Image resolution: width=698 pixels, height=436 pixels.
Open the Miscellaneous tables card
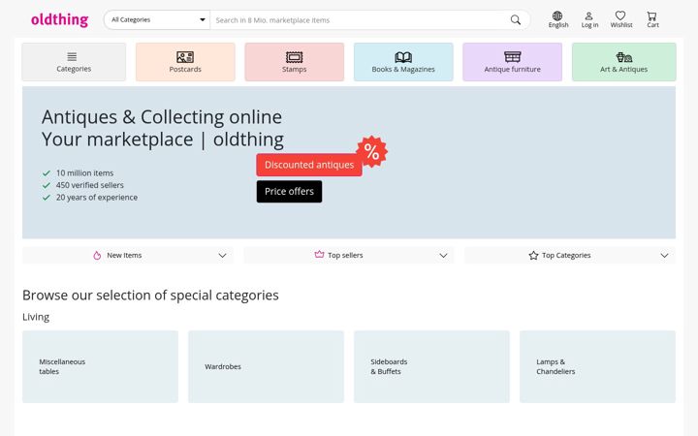(100, 366)
